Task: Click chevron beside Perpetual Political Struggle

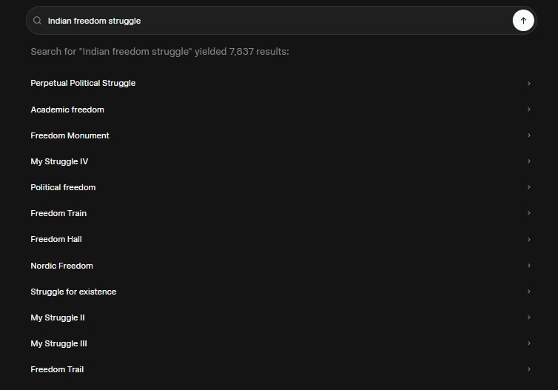Action: tap(528, 84)
